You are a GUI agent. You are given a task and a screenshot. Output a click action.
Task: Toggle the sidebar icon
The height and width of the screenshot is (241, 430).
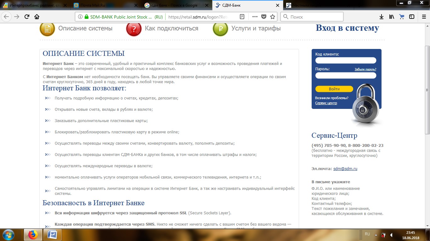(412, 17)
